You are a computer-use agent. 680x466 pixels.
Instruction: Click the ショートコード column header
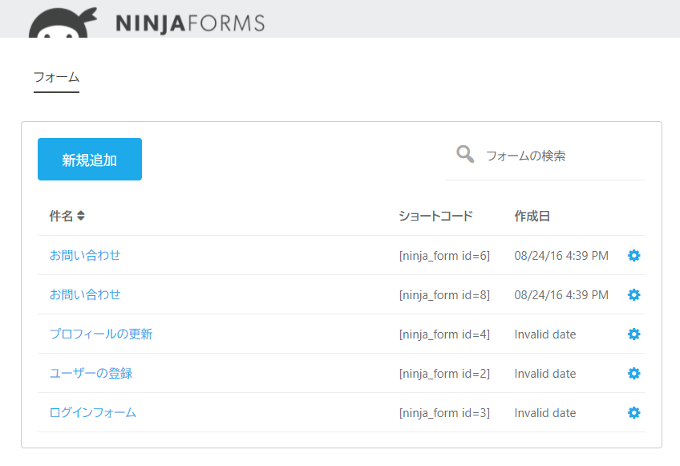point(435,216)
